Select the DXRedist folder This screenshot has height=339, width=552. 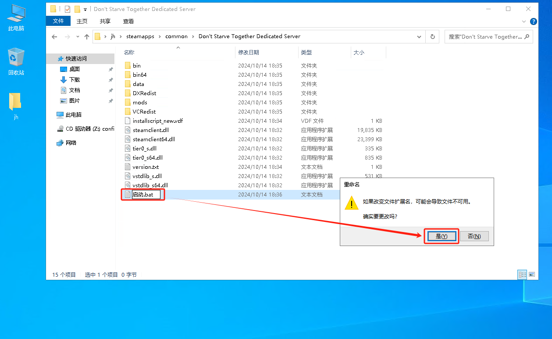pos(140,93)
